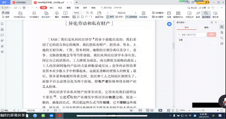Zoom out with the minus magnifier
This screenshot has width=226, height=119.
pyautogui.click(x=87, y=13)
